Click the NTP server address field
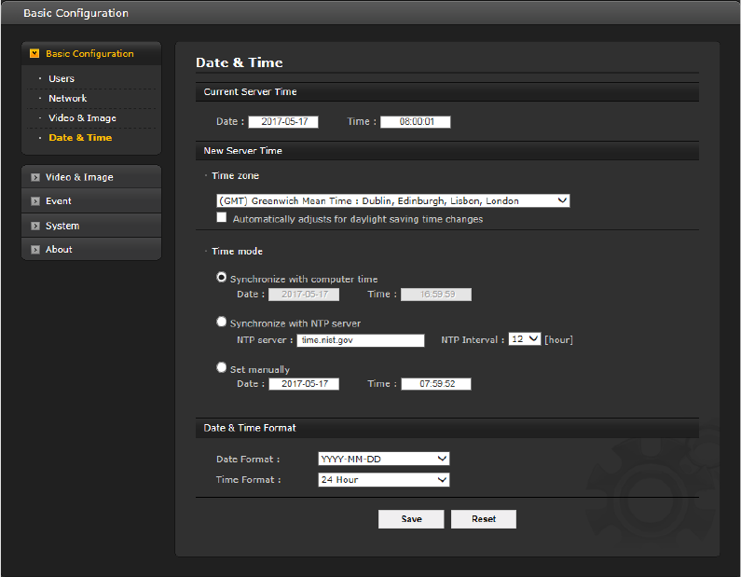 pos(361,340)
